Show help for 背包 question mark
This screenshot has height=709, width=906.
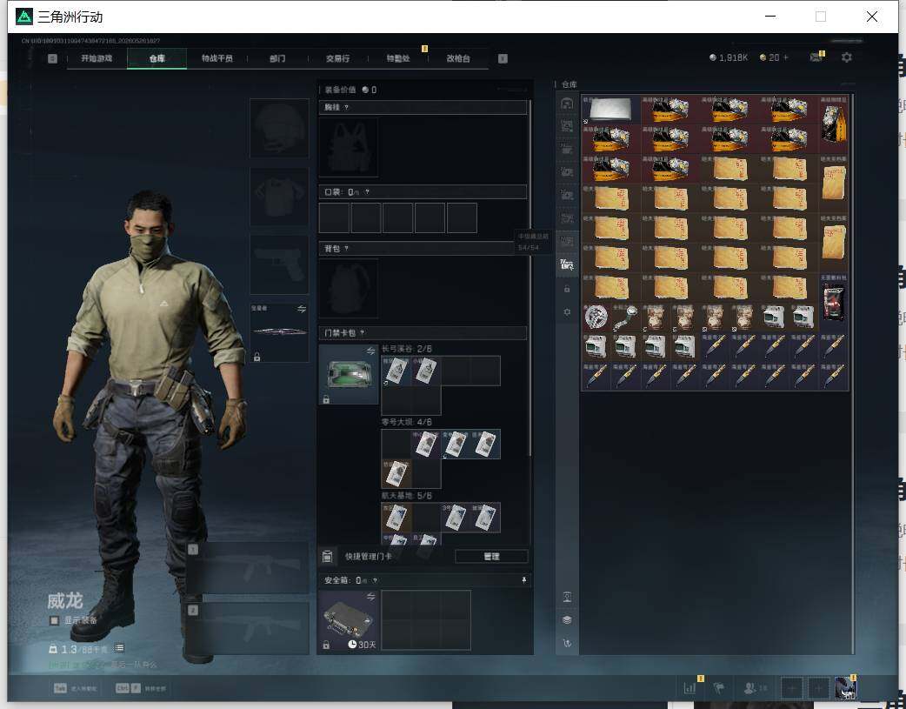346,248
